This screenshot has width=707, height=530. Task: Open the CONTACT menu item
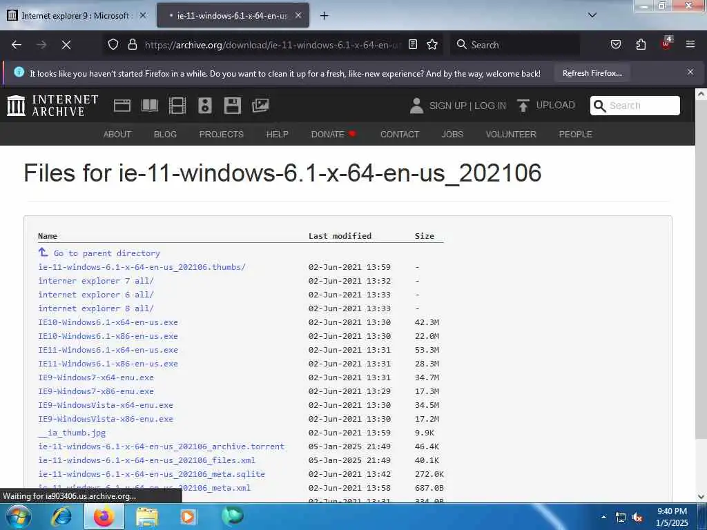pos(400,135)
